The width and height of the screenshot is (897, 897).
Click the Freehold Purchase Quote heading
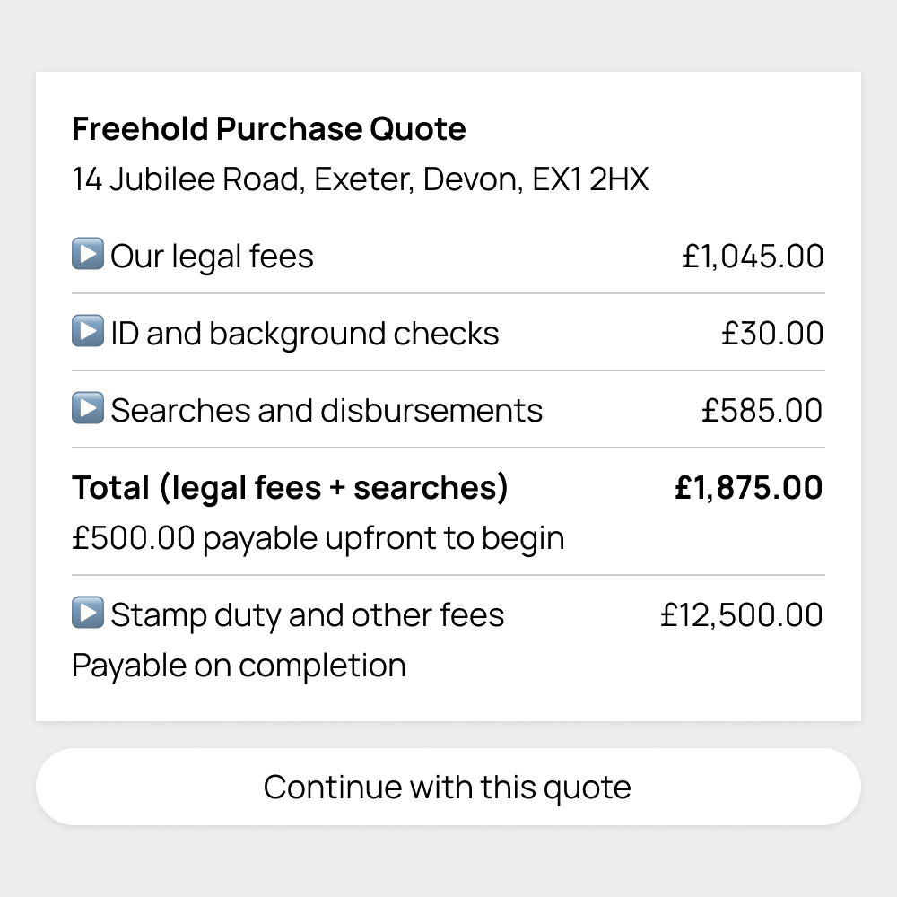(269, 129)
